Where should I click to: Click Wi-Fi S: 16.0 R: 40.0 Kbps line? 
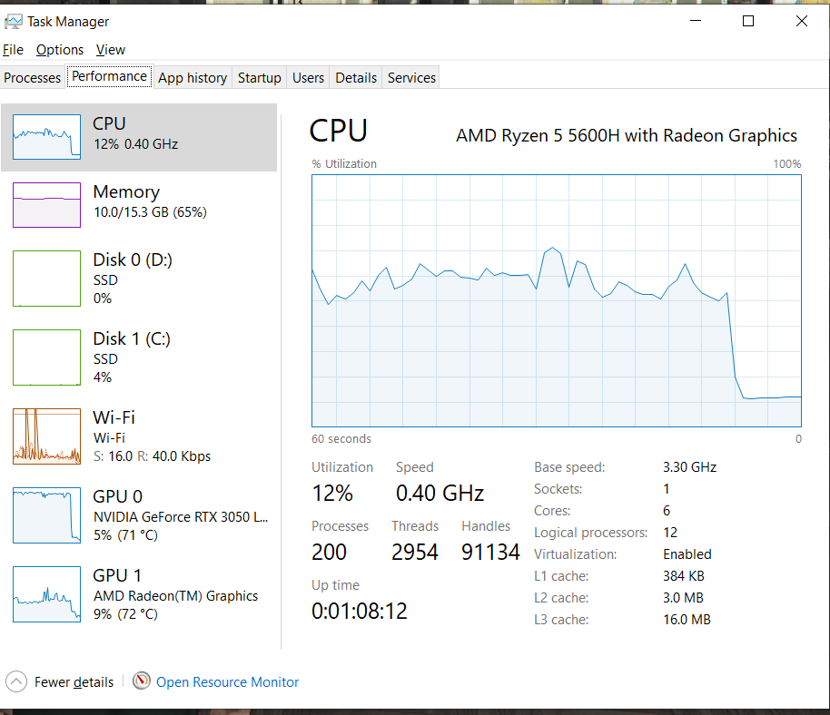[x=152, y=456]
